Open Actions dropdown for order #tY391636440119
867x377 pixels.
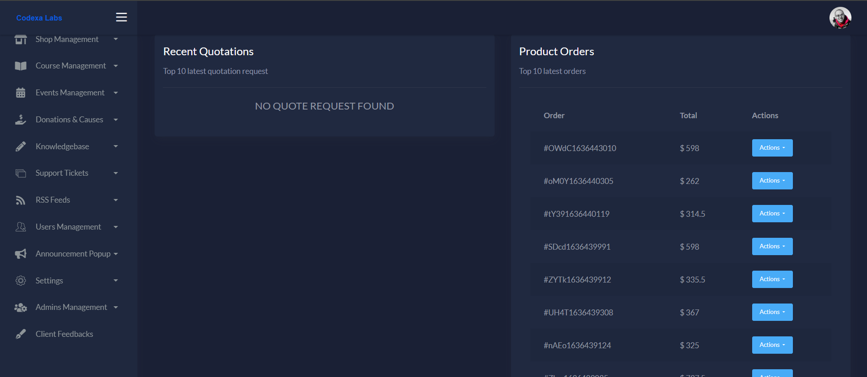(x=772, y=214)
